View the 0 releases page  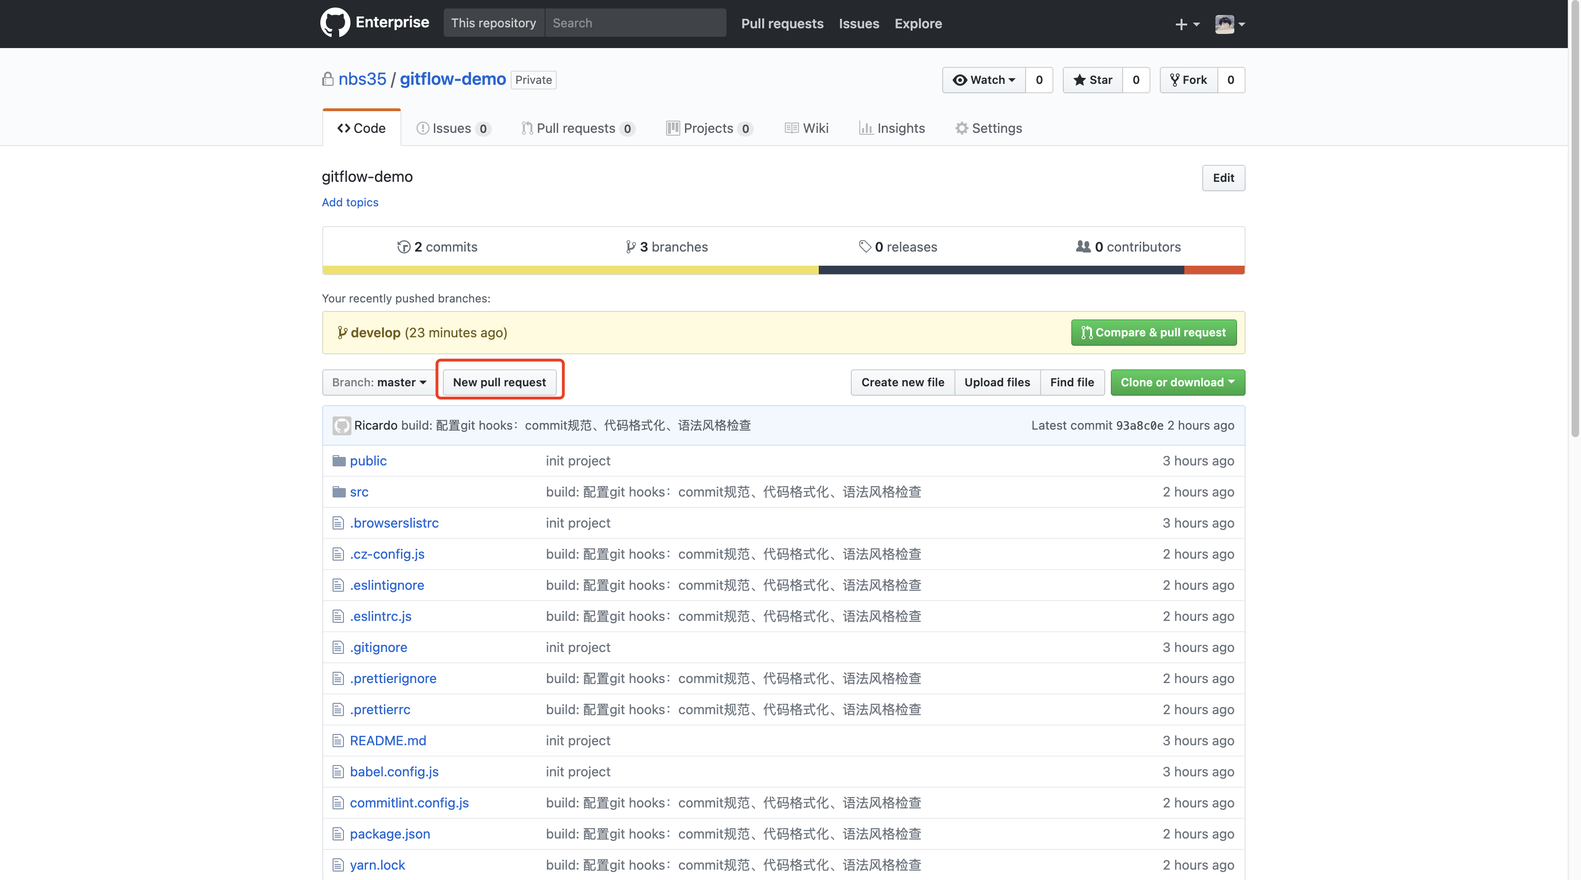point(898,247)
